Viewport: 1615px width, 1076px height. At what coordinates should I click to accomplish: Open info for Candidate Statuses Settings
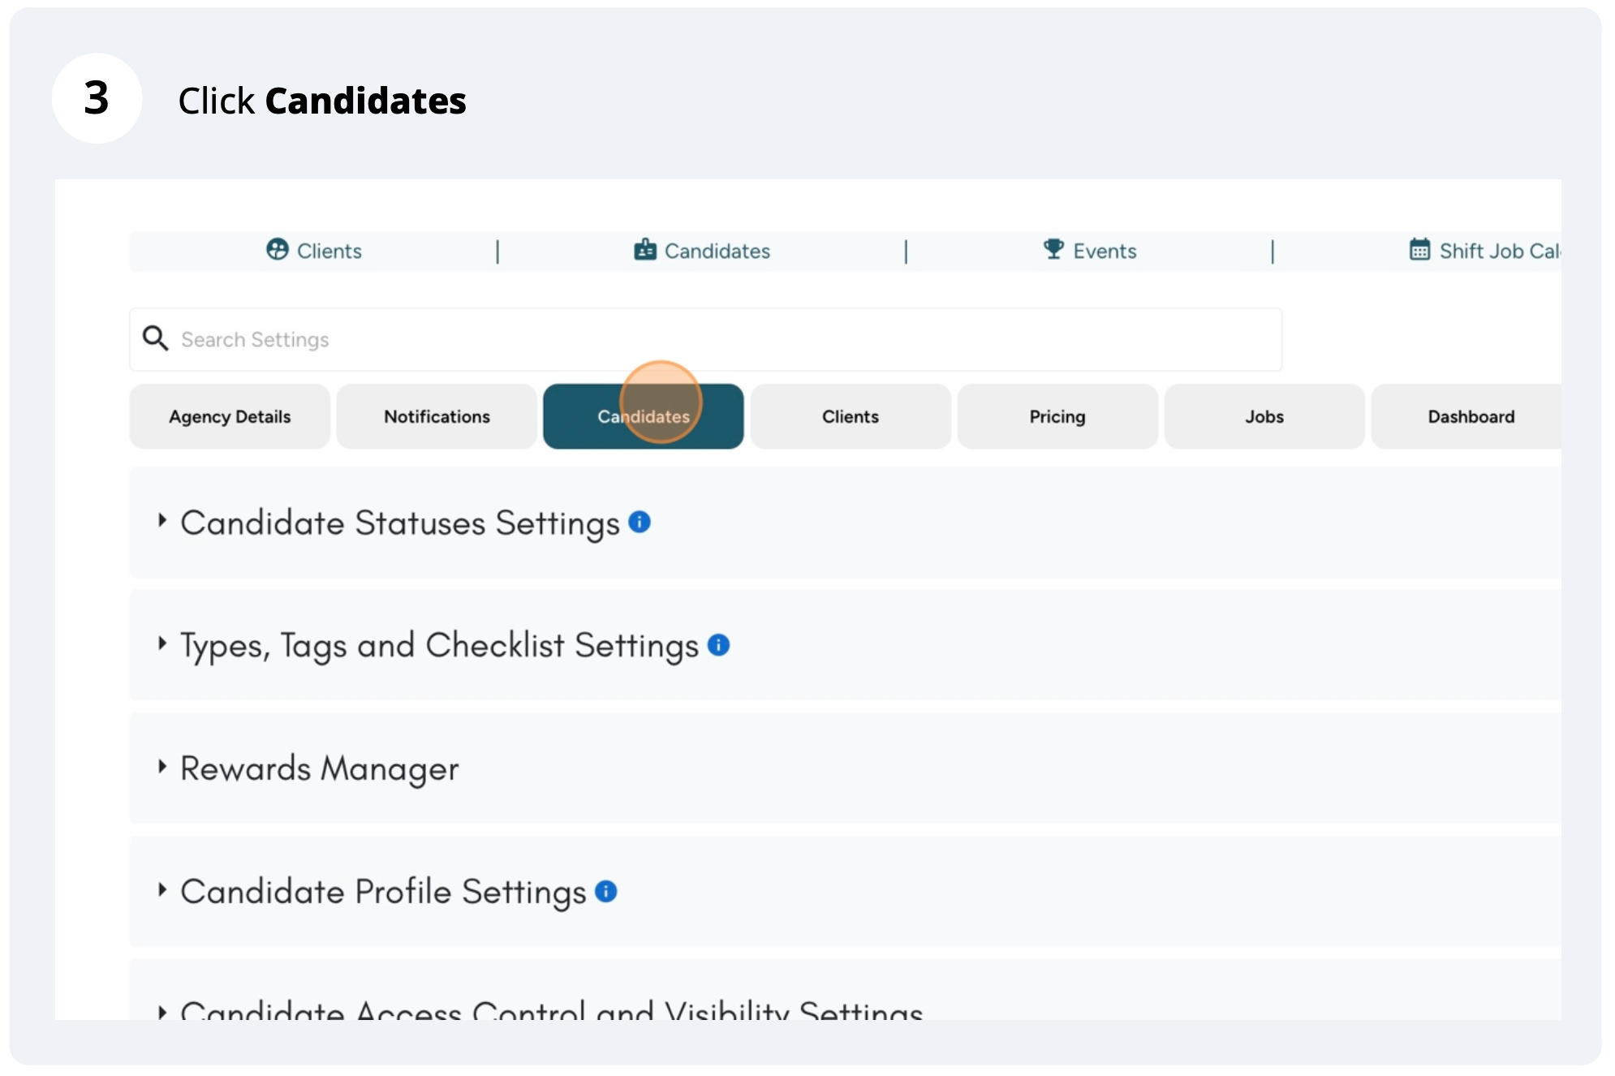tap(640, 523)
